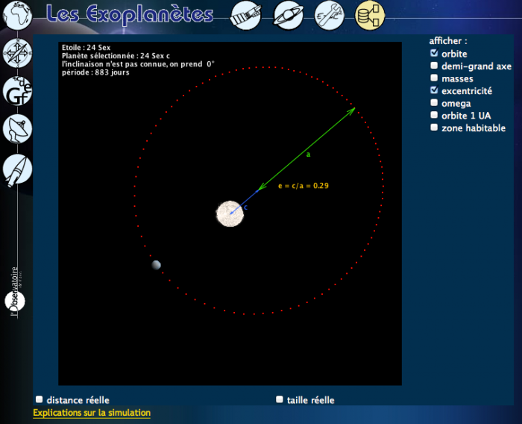Click the rocket icon in the sidebar
This screenshot has width=522, height=424.
16,169
